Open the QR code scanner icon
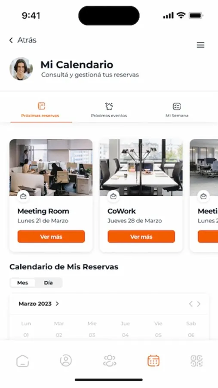 [x=197, y=360]
